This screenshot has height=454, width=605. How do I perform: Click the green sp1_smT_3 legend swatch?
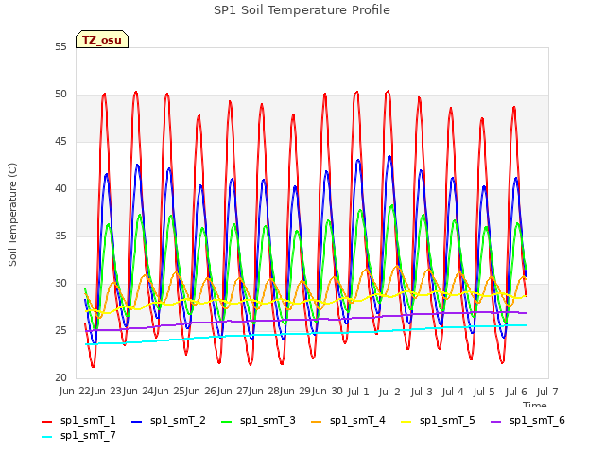pos(227,422)
